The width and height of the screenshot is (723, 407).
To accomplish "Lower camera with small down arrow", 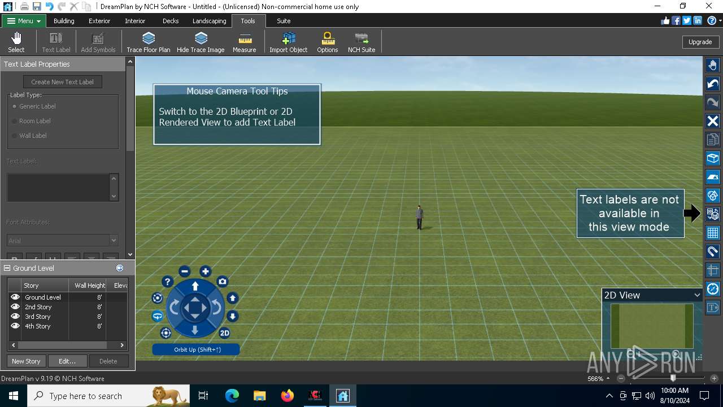I will [232, 317].
